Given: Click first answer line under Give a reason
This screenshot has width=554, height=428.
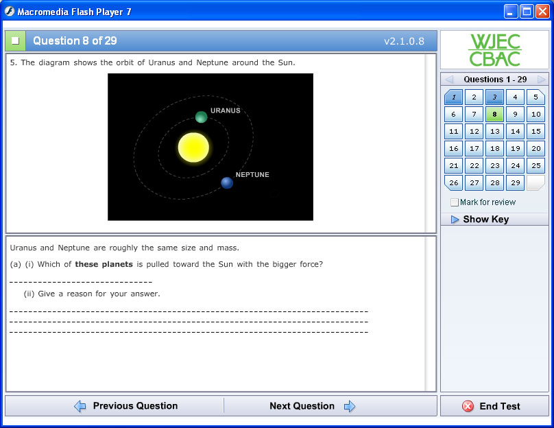Looking at the screenshot, I should [189, 311].
